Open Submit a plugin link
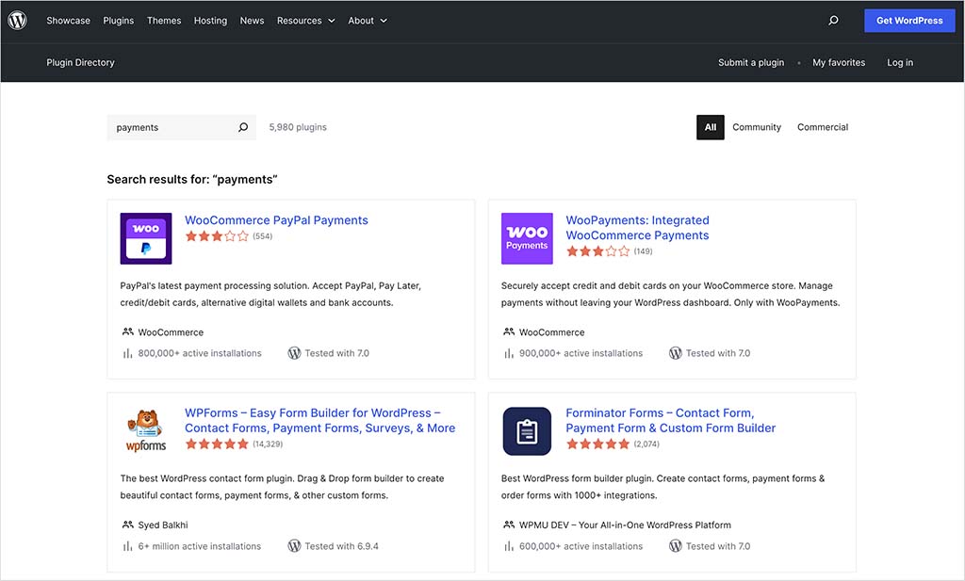Screen dimensions: 965x581 pyautogui.click(x=751, y=62)
